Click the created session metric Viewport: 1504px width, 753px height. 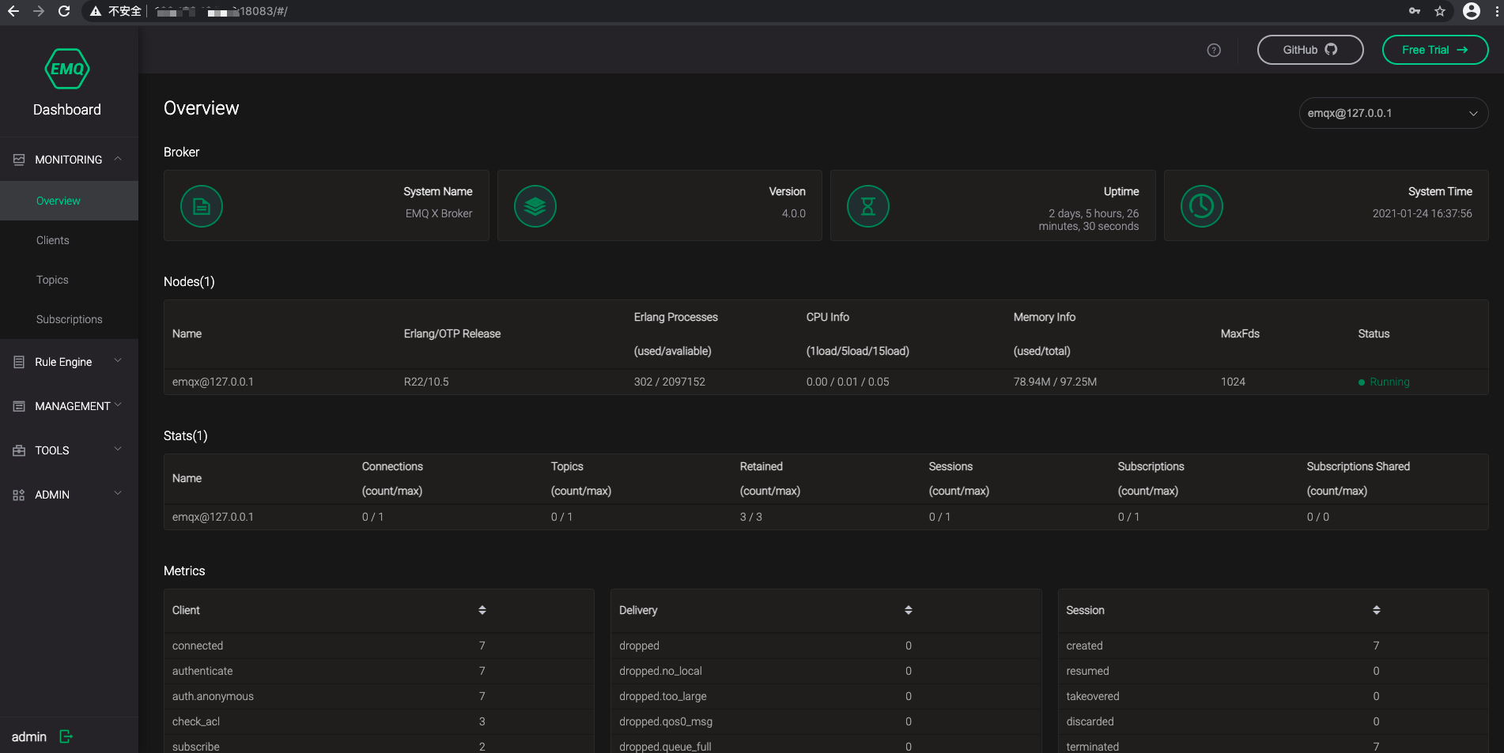coord(1273,646)
